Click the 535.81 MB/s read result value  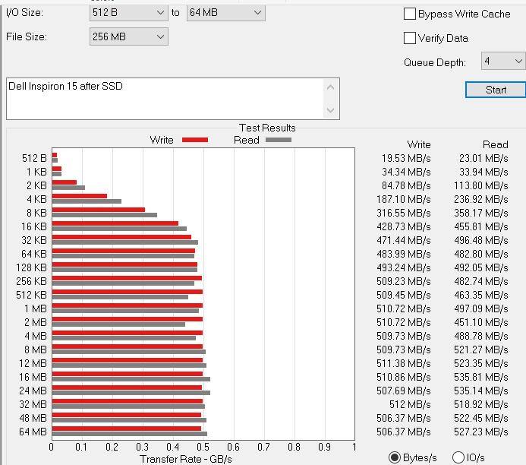click(x=479, y=378)
